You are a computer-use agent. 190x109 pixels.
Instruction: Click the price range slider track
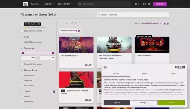click(38, 53)
